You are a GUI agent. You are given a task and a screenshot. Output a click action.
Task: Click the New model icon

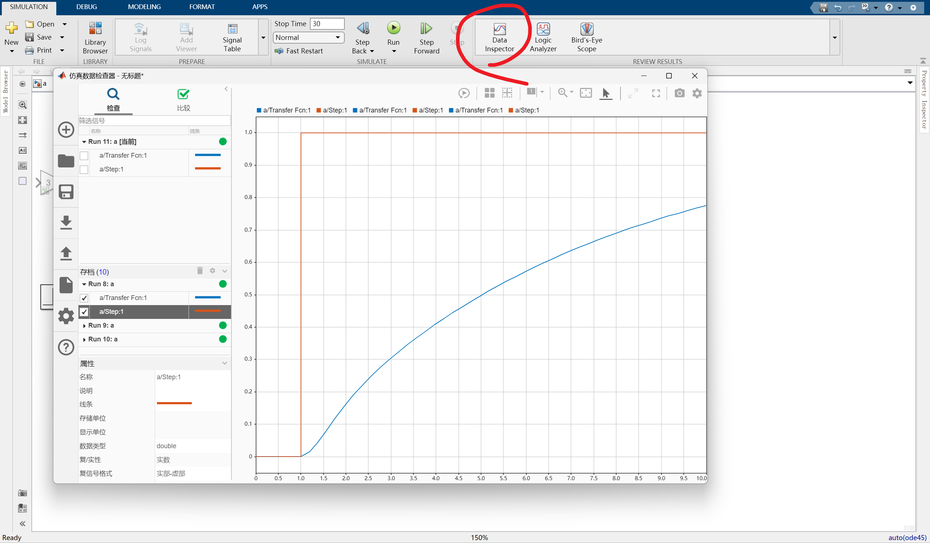(11, 28)
